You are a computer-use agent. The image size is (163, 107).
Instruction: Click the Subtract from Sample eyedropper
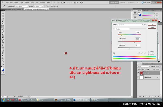145,53
